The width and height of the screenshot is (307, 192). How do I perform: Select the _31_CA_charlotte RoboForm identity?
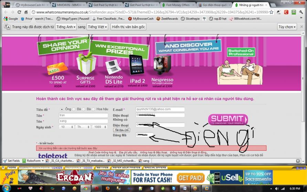tap(60, 161)
